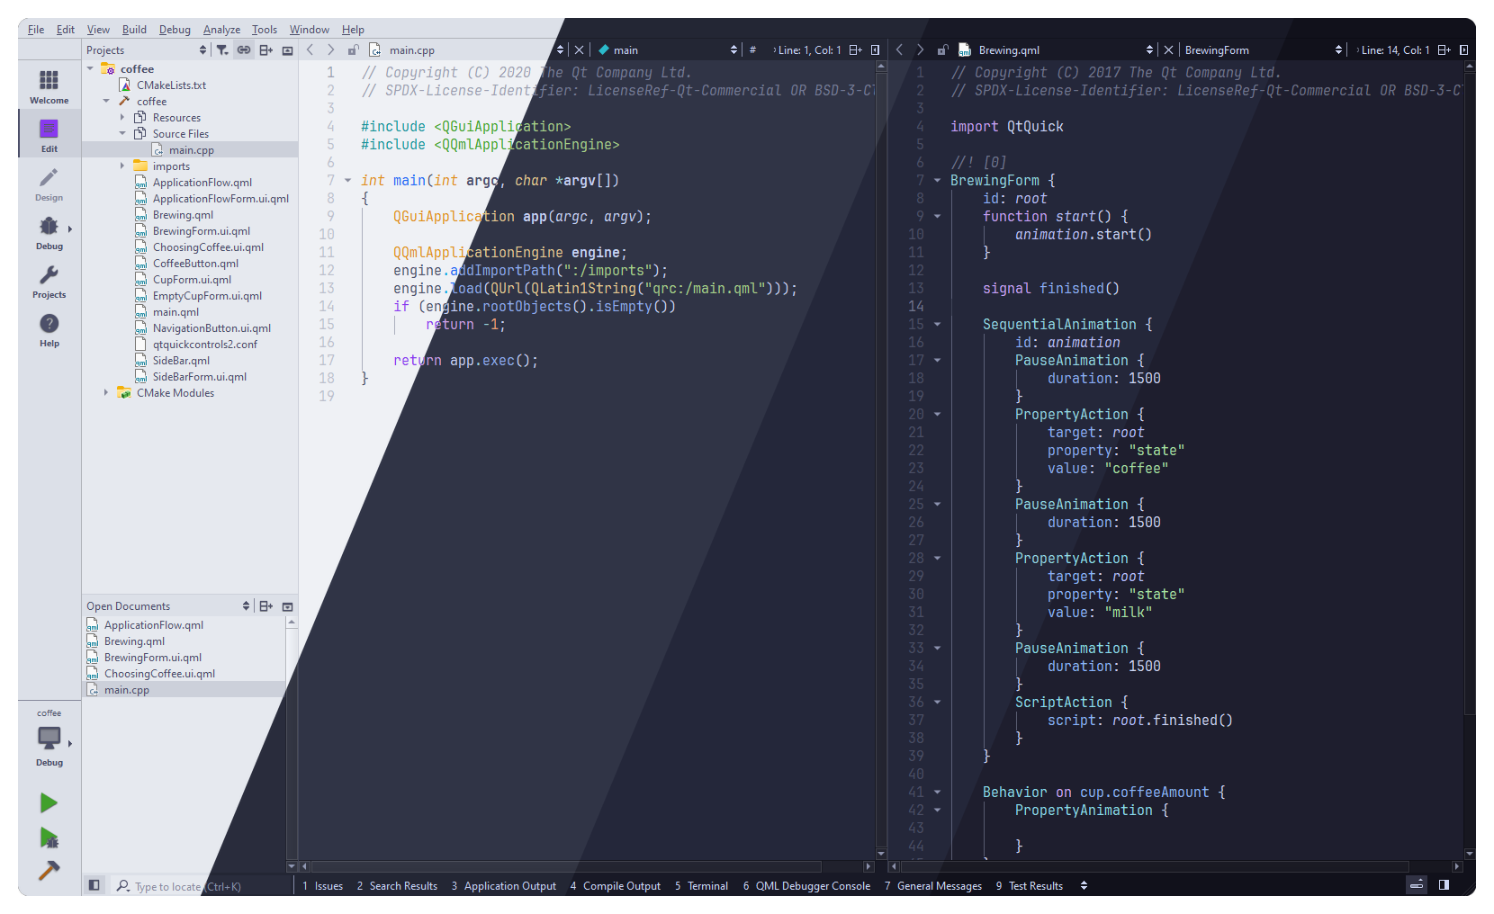Fold the main function at line 7
This screenshot has height=914, width=1494.
(x=347, y=181)
